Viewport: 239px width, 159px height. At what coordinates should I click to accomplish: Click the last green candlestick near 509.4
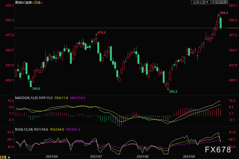(x=221, y=23)
